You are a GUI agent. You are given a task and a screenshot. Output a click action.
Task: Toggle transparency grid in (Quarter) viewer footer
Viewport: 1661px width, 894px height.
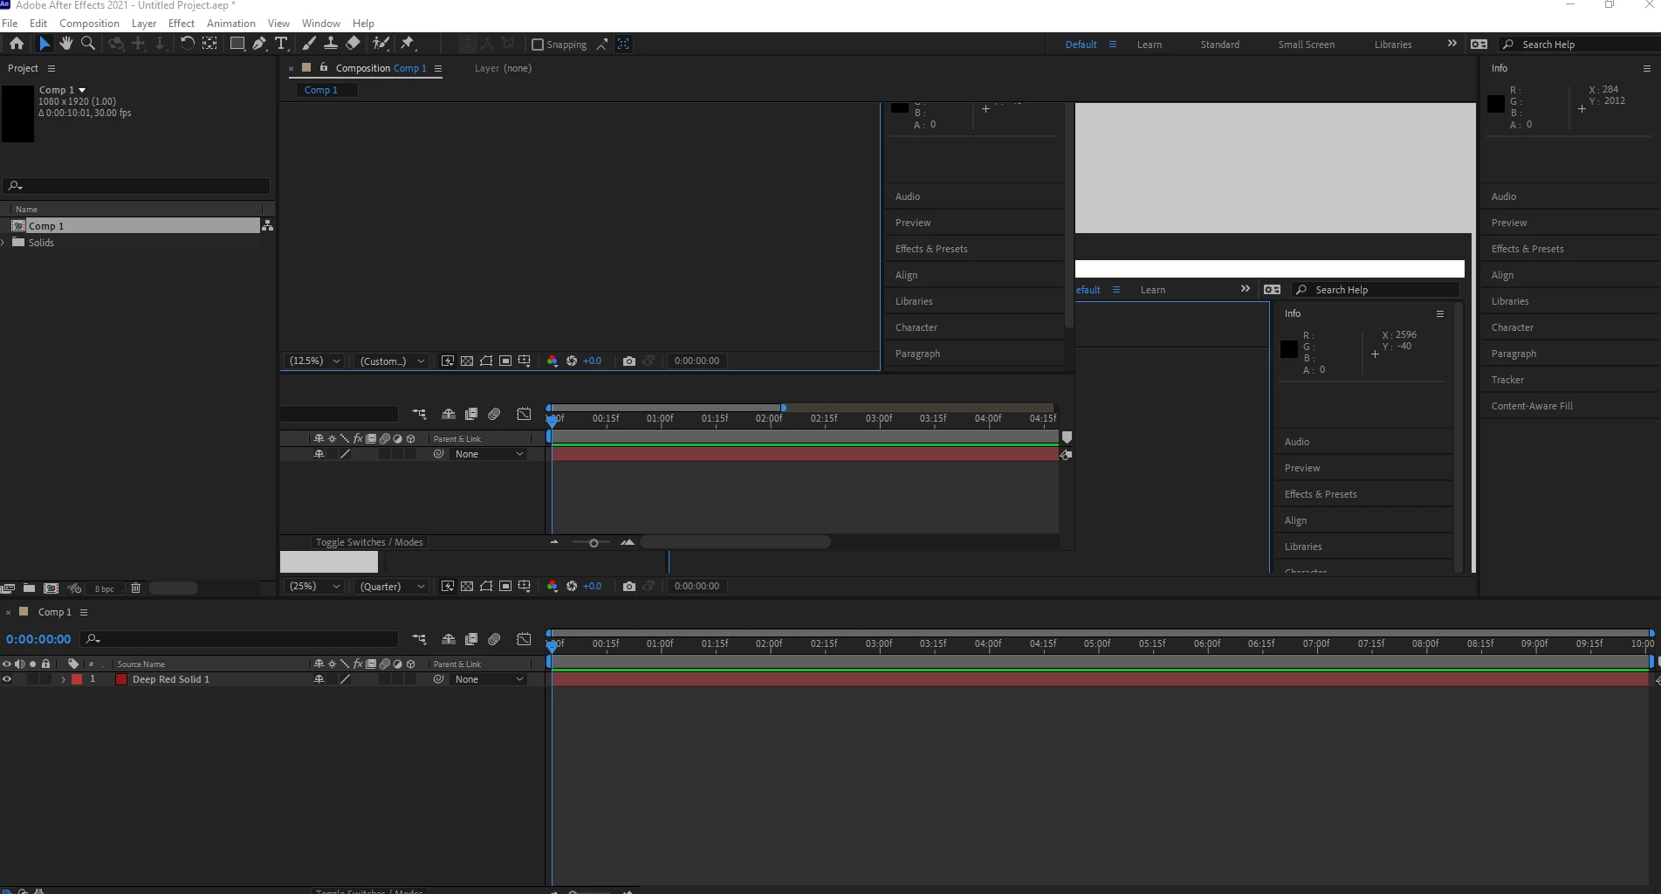[467, 586]
